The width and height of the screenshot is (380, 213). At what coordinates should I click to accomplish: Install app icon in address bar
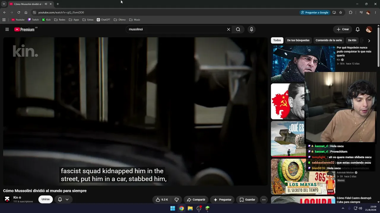coord(334,12)
